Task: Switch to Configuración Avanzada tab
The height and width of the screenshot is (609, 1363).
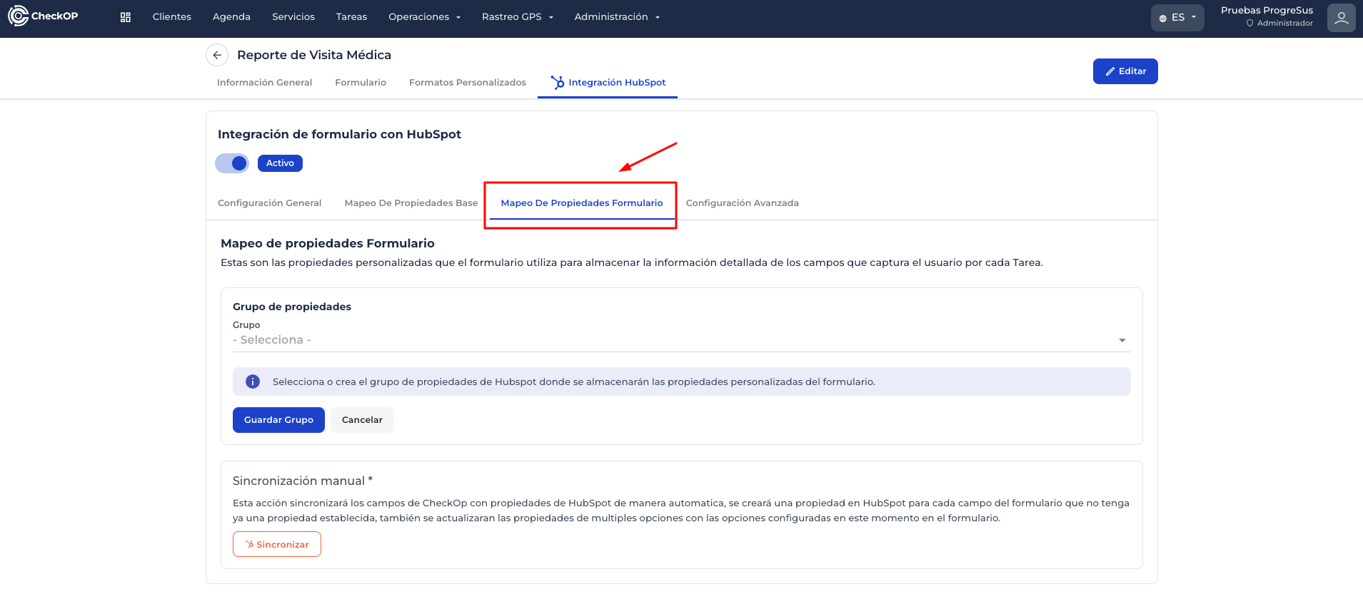Action: (x=742, y=203)
